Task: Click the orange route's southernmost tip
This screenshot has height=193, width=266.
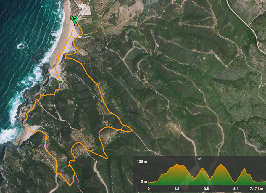Action: [70, 185]
